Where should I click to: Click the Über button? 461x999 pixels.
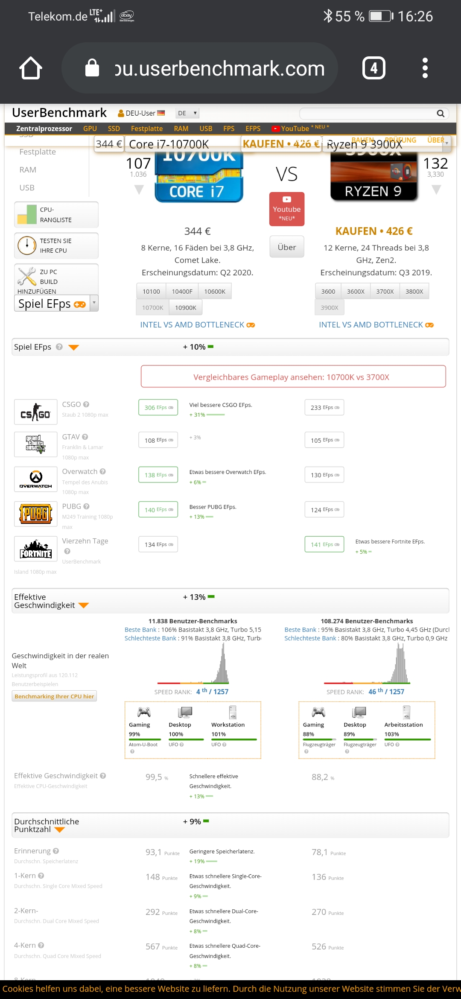point(287,247)
